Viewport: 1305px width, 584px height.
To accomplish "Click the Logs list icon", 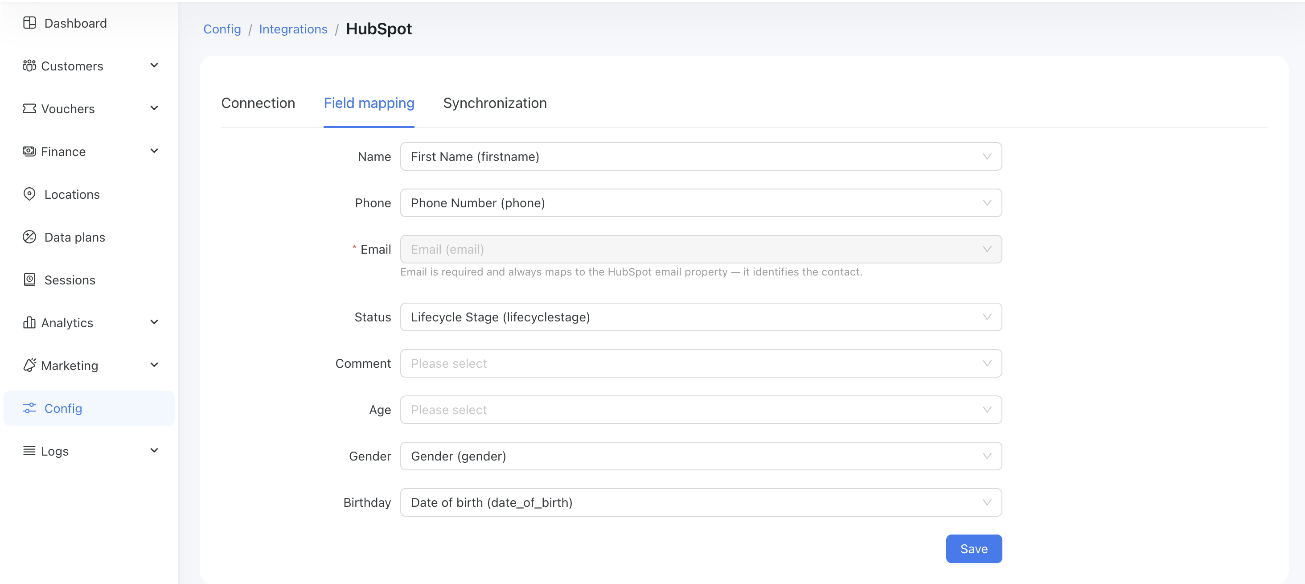I will pyautogui.click(x=29, y=451).
